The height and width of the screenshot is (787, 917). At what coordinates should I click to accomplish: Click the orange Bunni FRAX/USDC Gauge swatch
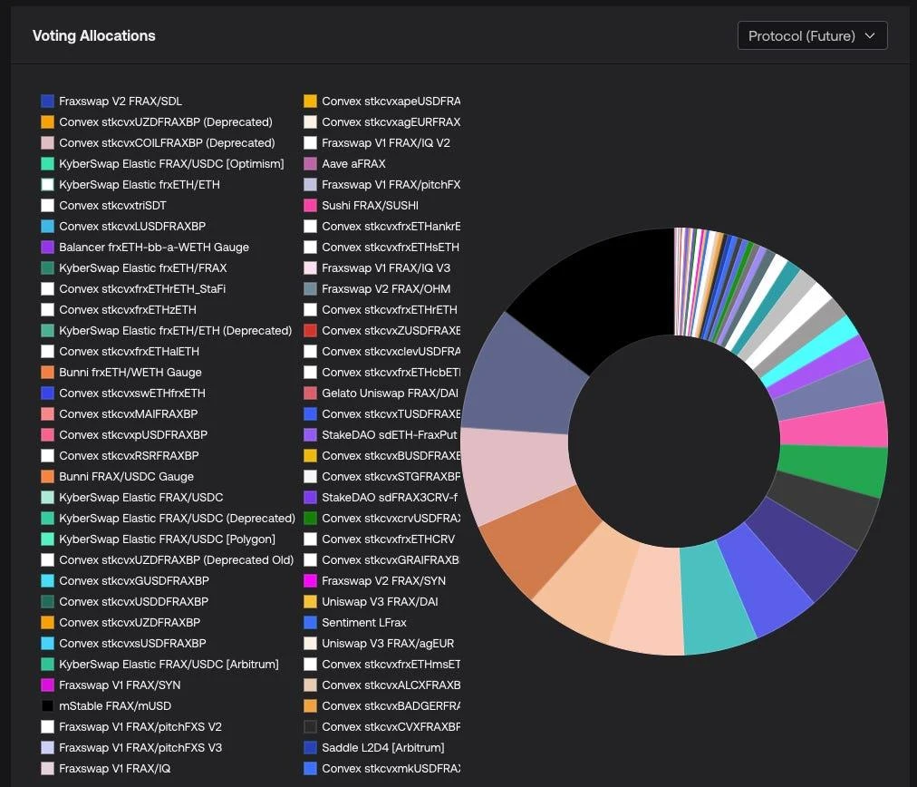[48, 477]
